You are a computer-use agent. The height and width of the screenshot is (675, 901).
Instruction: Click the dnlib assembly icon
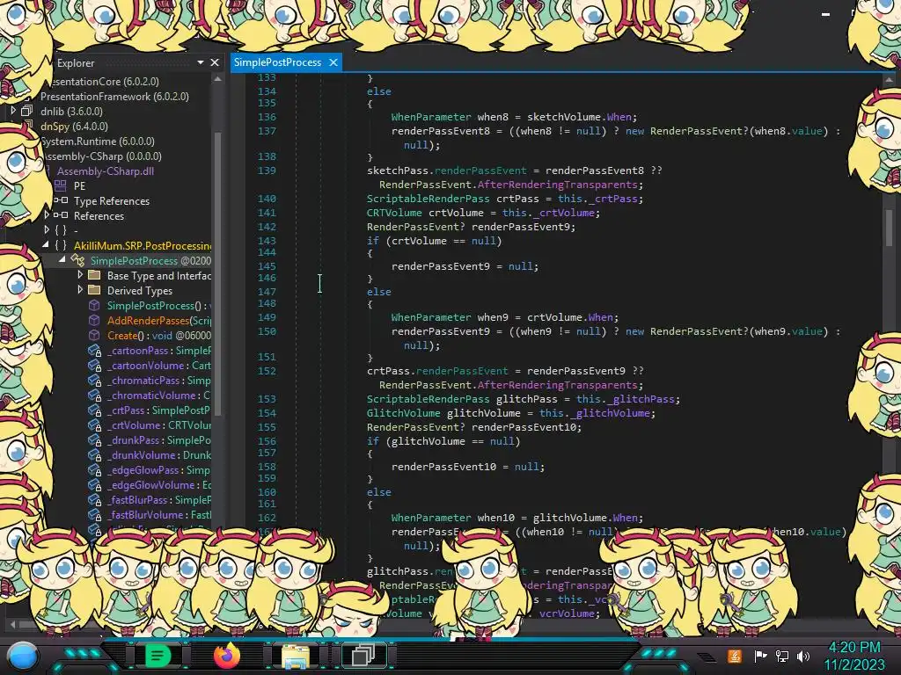pos(26,111)
